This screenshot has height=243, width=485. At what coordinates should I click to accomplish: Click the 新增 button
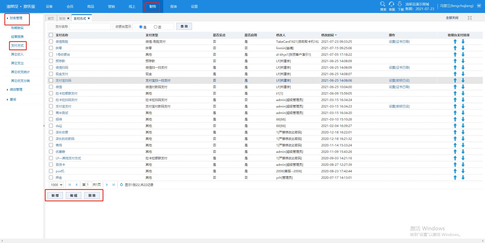(55, 195)
